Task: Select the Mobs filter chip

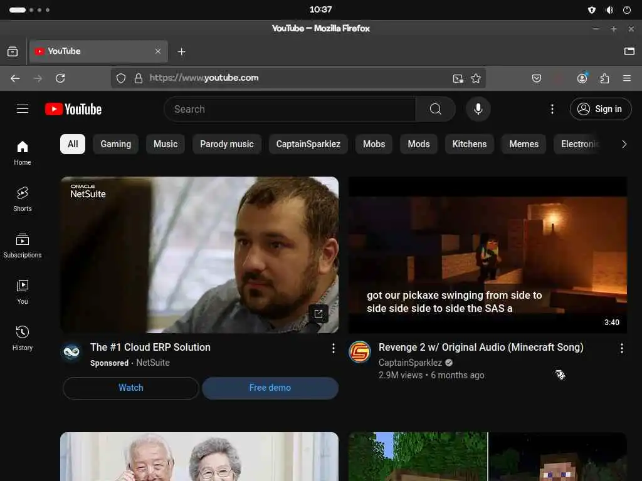Action: point(374,144)
